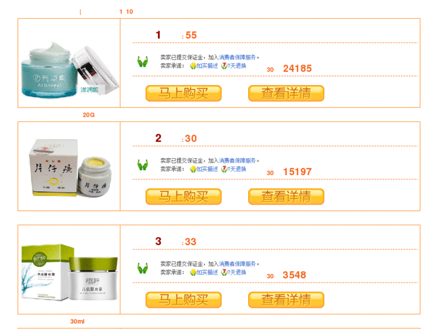
Task: Click green hands guarantee icon in item 2
Action: pos(142,165)
